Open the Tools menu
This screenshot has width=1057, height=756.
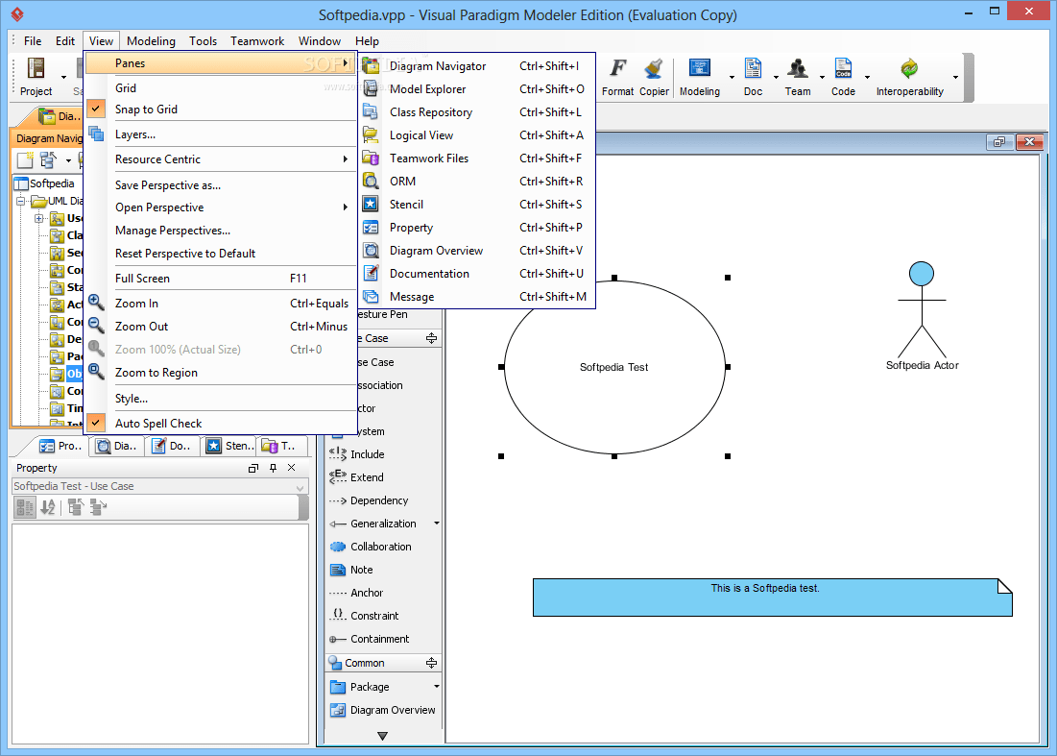(203, 41)
